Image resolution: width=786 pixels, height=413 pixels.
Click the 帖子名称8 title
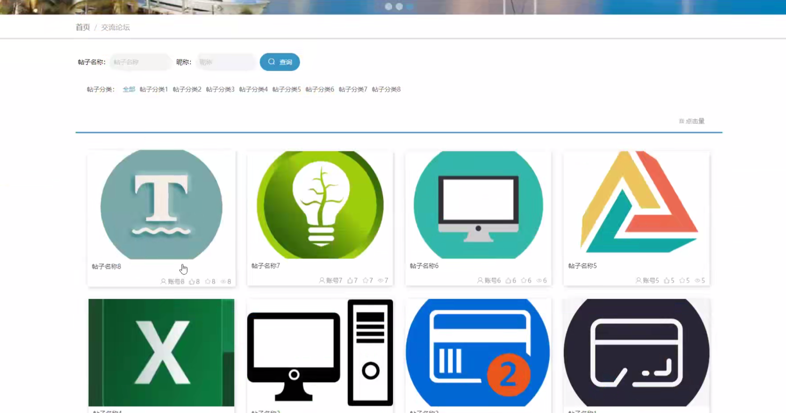[106, 266]
